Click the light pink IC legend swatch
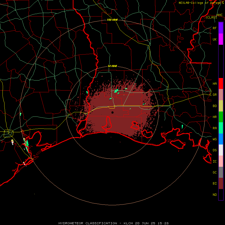This screenshot has height=225, width=225. 221,161
